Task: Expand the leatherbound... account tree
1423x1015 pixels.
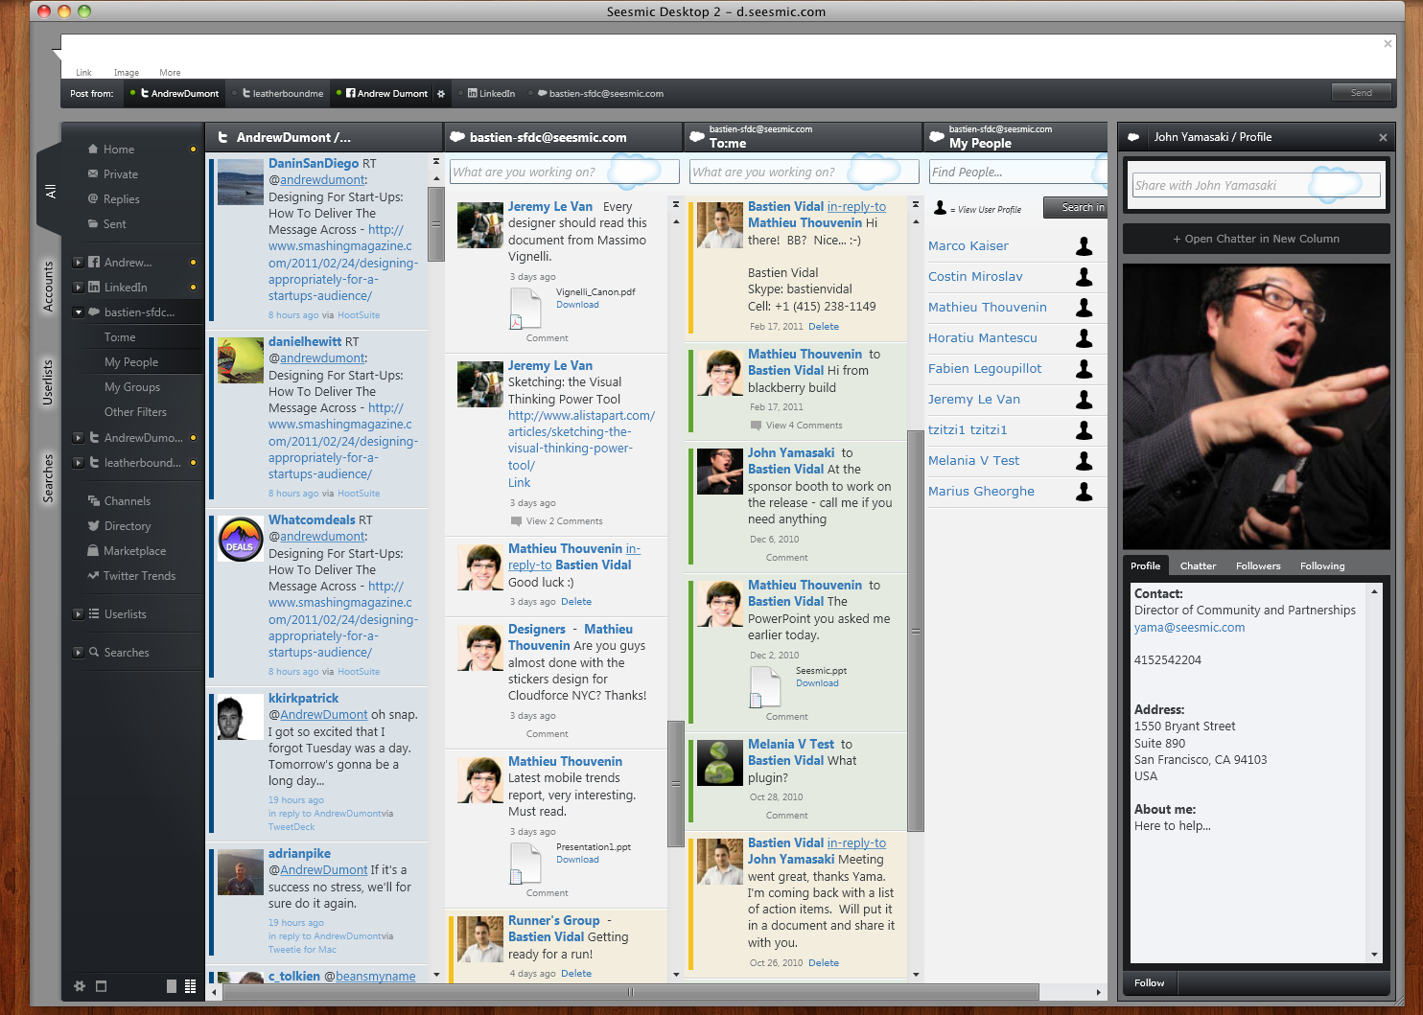Action: 79,463
